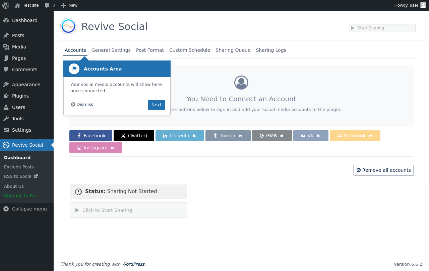The width and height of the screenshot is (429, 271).
Task: Click the locked LinkedIn button
Action: [180, 136]
